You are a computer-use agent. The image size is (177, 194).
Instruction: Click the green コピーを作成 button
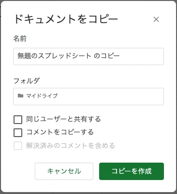[x=132, y=171]
